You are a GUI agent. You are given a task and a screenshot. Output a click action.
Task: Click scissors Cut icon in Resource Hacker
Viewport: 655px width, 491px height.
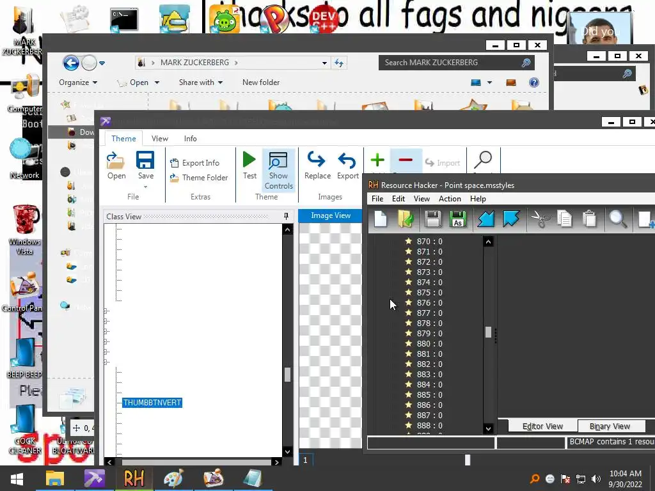tap(540, 219)
